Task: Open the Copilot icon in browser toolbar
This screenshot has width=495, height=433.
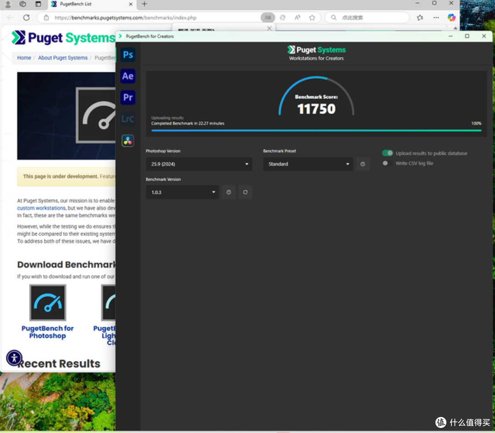Action: pyautogui.click(x=451, y=18)
